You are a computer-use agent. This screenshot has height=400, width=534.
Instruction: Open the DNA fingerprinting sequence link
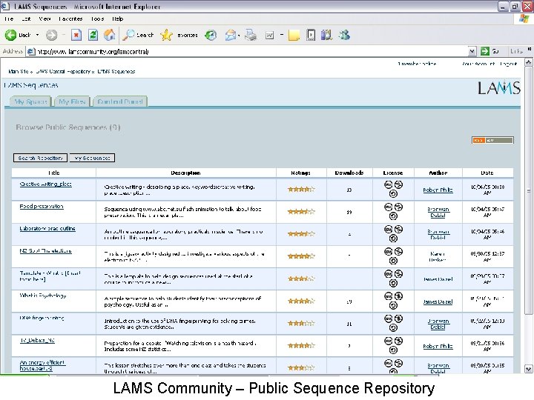[x=42, y=319]
